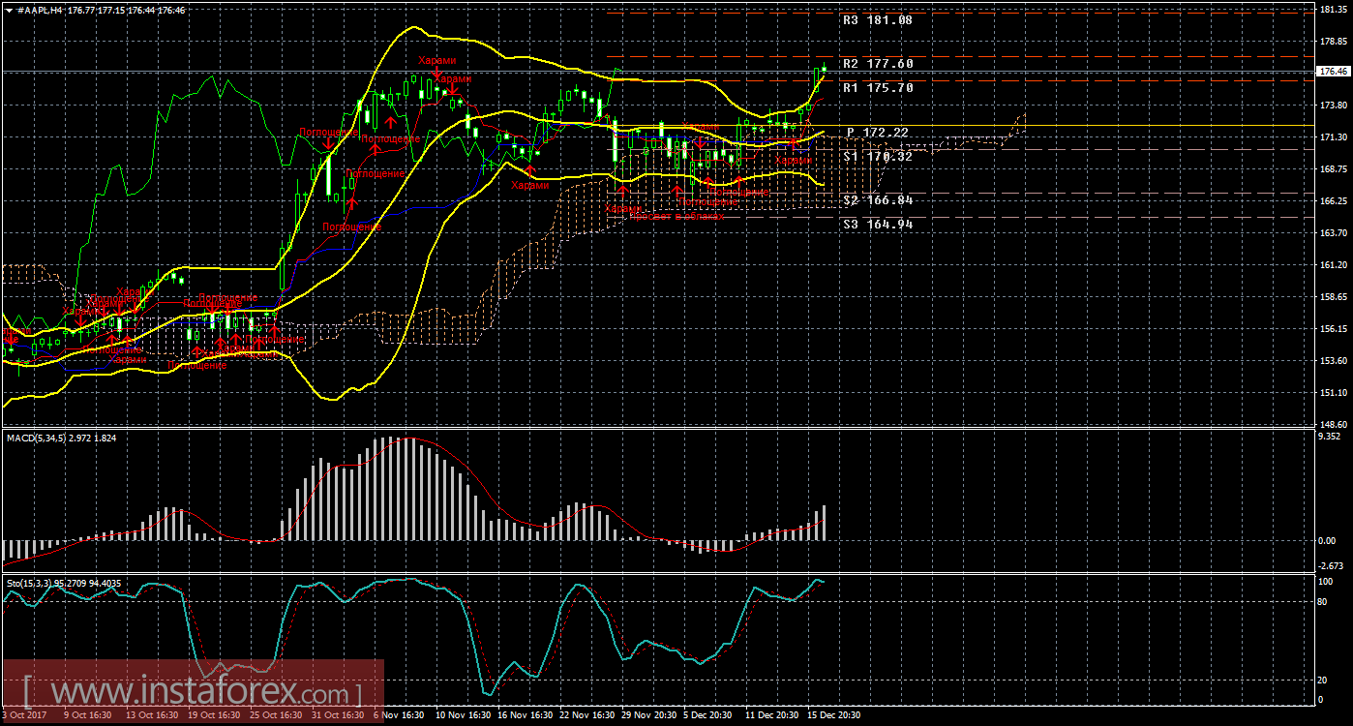Click the 6 Nov 16:30 time label
The height and width of the screenshot is (726, 1353).
(x=398, y=715)
